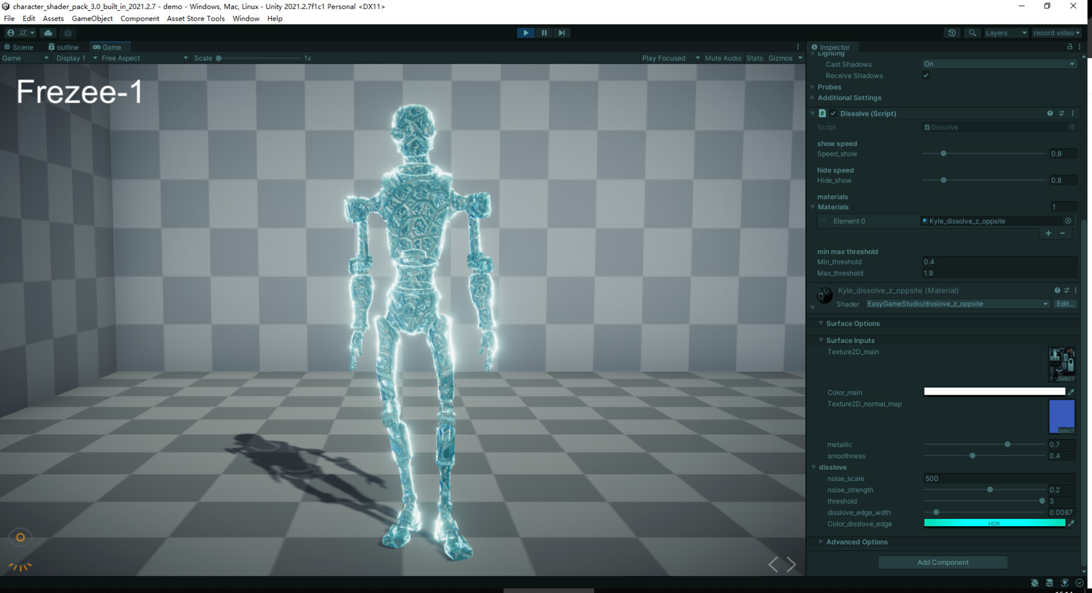
Task: Toggle Mute Audio in the Game view
Action: [x=723, y=58]
